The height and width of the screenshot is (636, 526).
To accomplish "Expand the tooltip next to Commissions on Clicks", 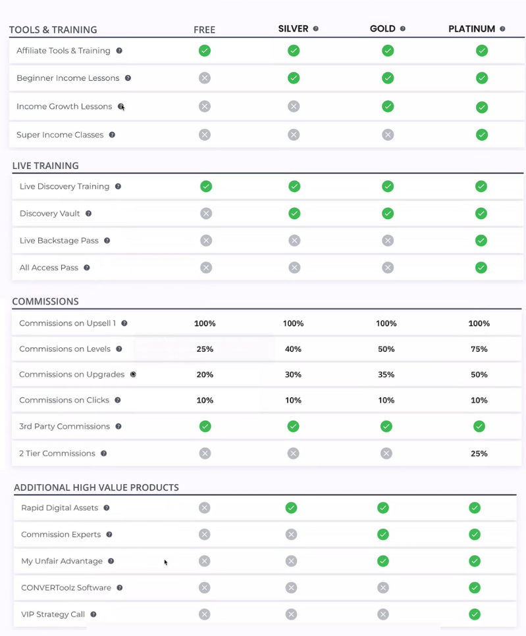I will pos(117,400).
